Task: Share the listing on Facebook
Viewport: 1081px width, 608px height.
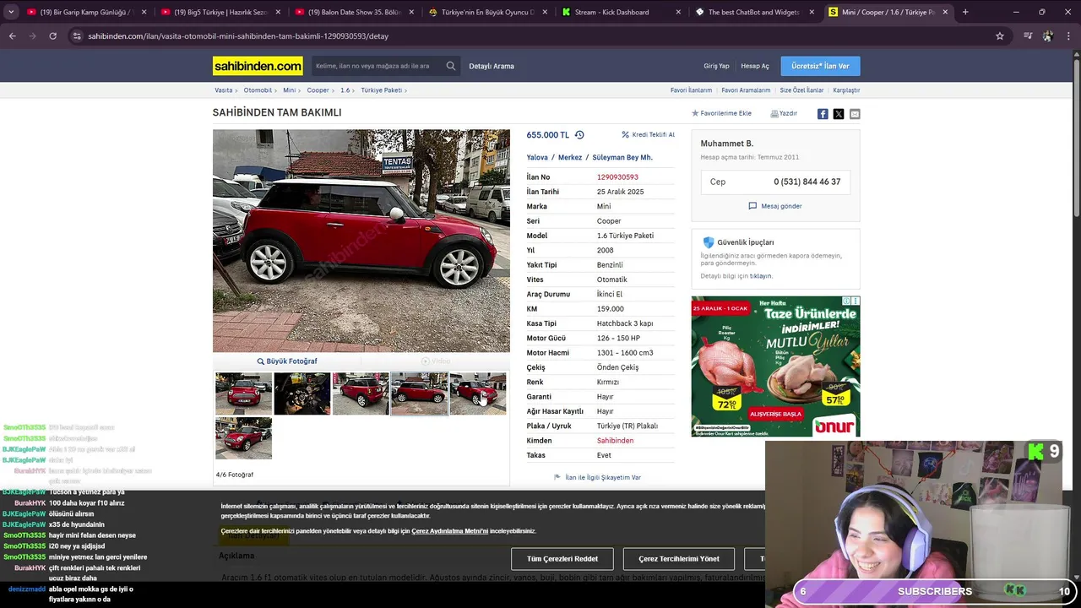Action: click(823, 114)
